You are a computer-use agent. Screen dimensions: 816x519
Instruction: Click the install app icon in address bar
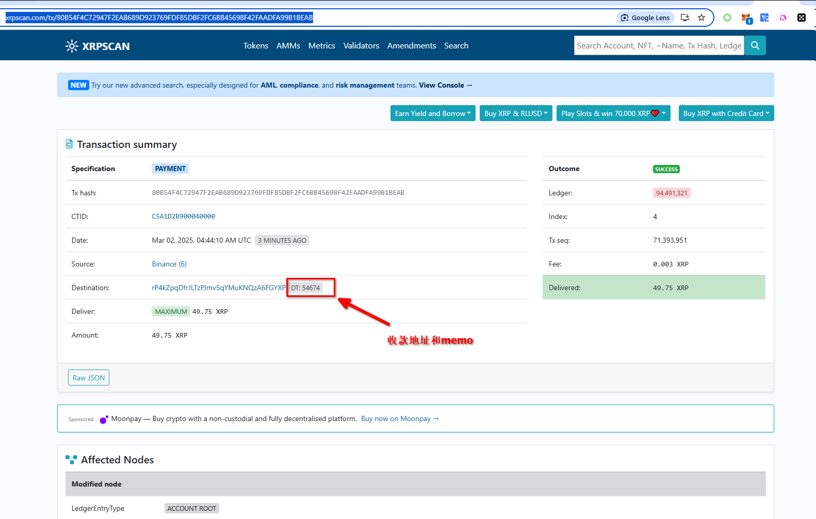684,18
